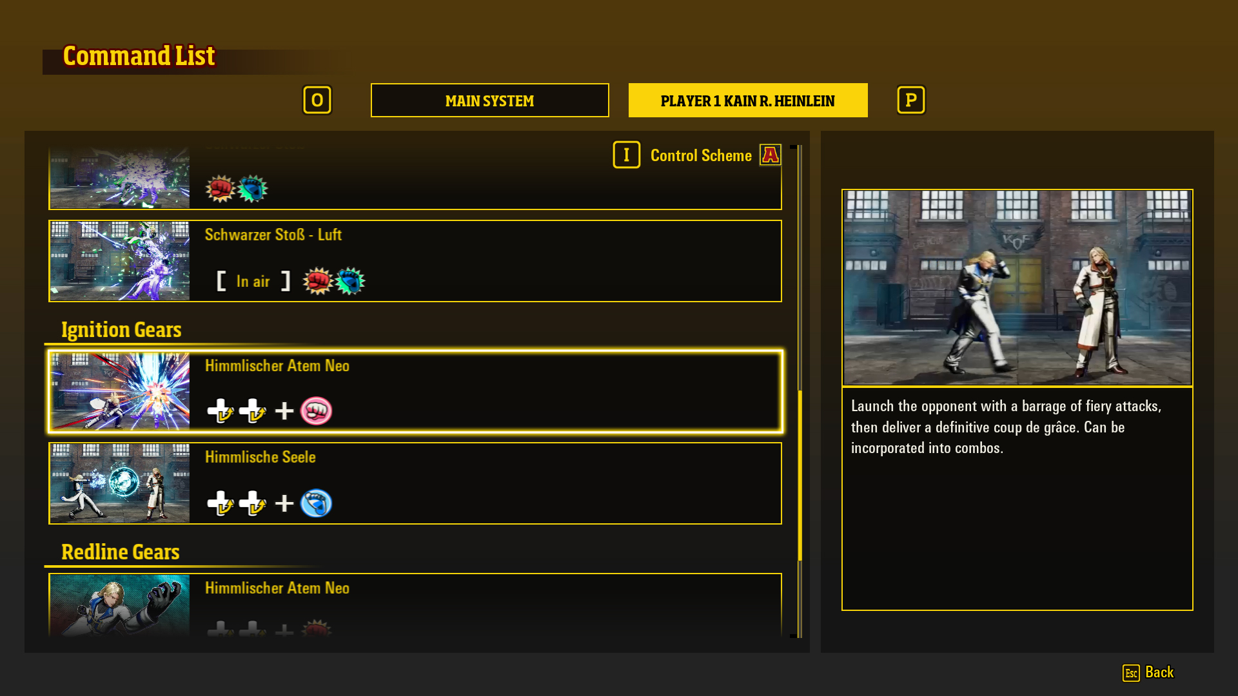
Task: Click the O key previous-tab icon
Action: click(317, 100)
